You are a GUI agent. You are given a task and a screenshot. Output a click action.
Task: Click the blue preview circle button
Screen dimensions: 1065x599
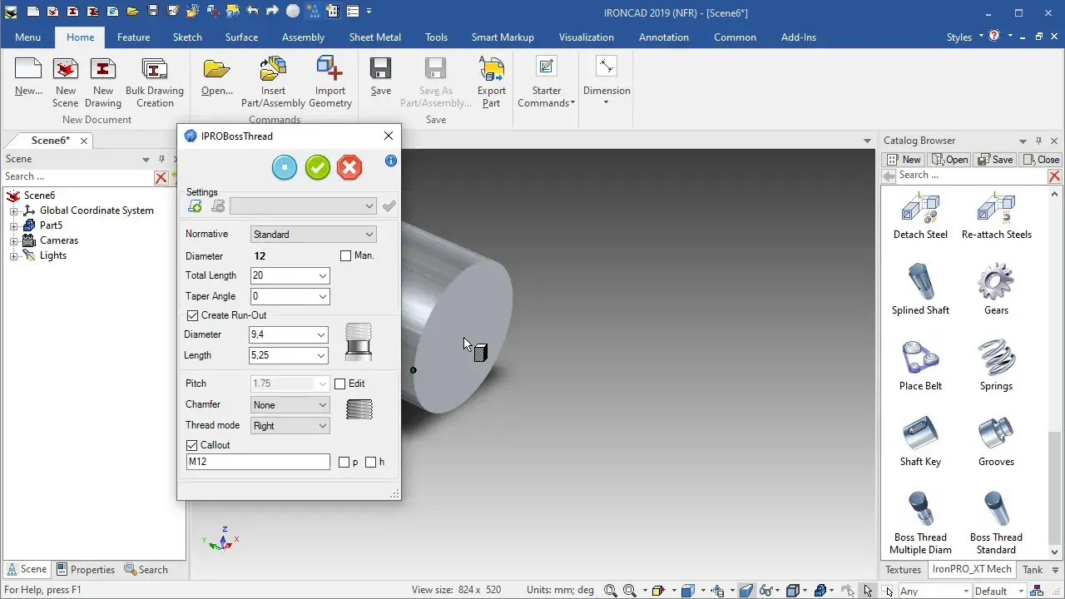[285, 167]
